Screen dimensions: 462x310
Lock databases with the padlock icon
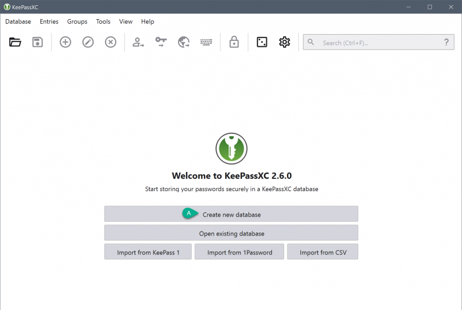click(x=234, y=42)
